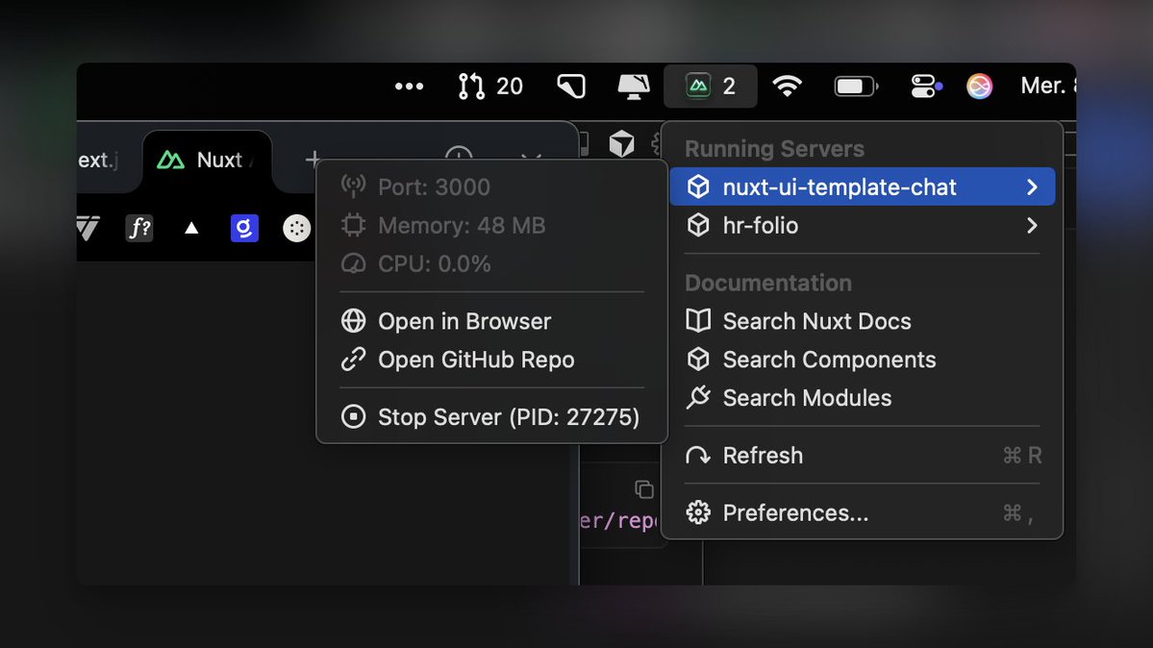Image resolution: width=1153 pixels, height=648 pixels.
Task: Click the Memory: 48 MB row
Action: click(x=491, y=225)
